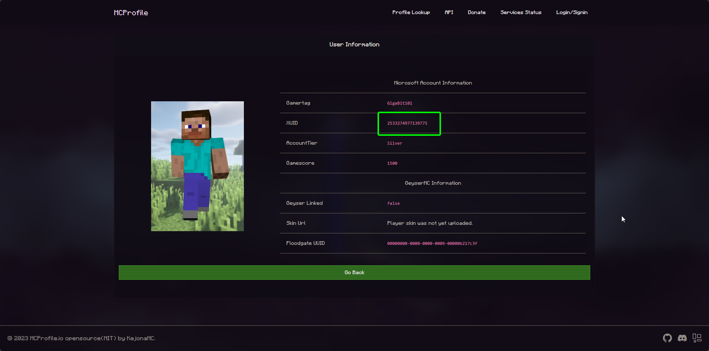
Task: Click the dashboard grid icon in footer
Action: [x=697, y=338]
